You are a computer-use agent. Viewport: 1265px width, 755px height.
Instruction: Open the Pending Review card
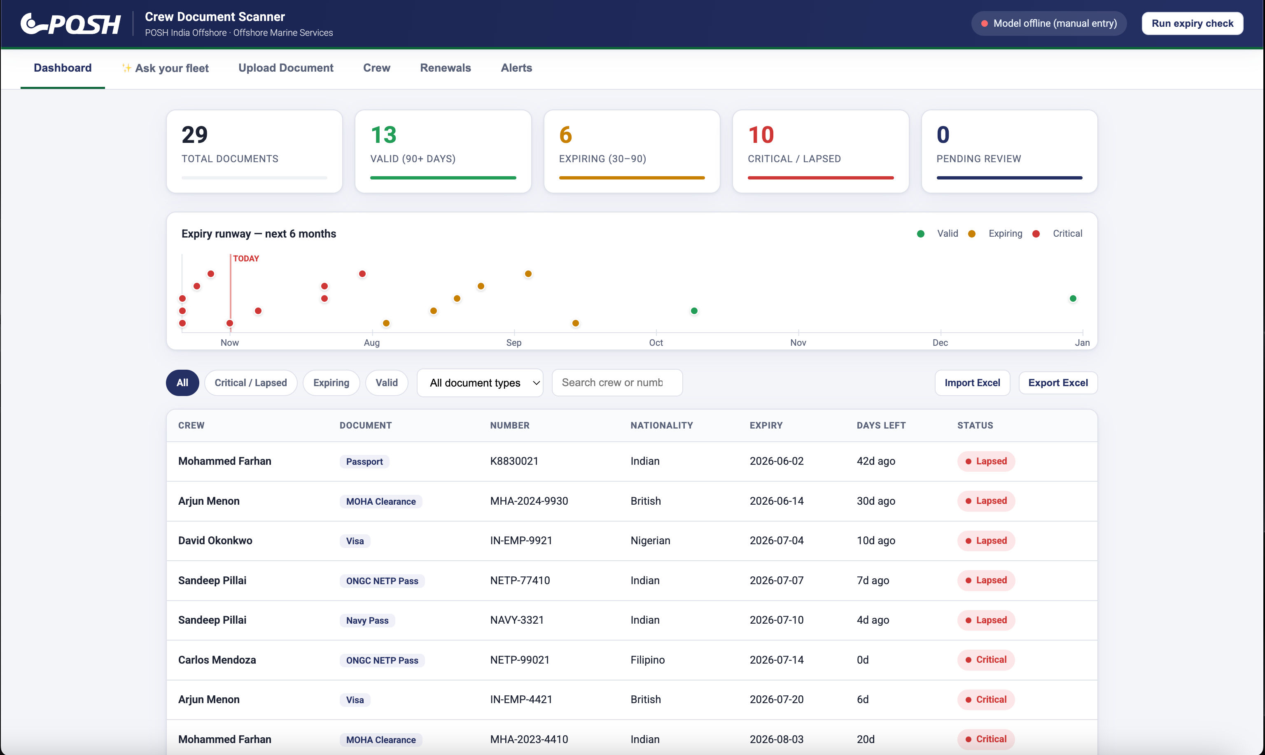tap(1009, 151)
